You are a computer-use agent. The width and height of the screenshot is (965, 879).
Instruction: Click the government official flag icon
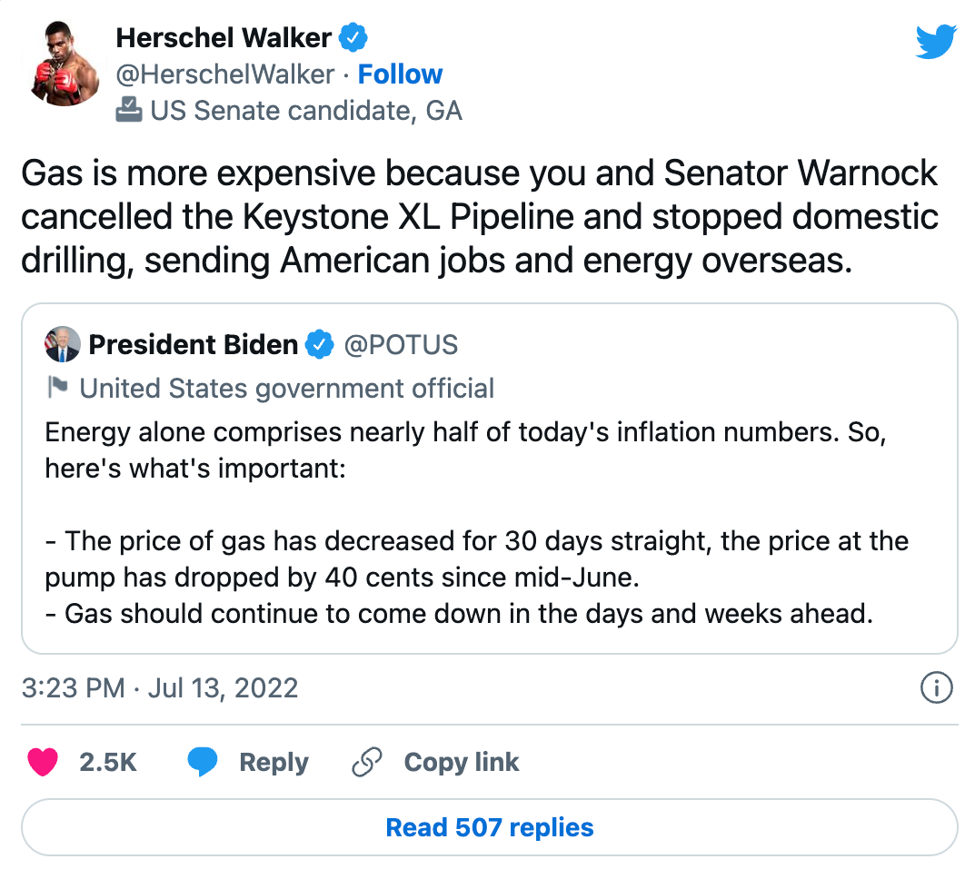(x=56, y=389)
